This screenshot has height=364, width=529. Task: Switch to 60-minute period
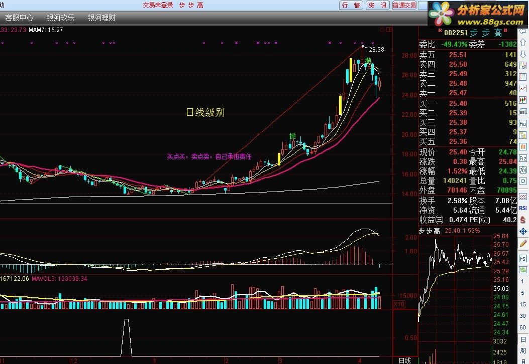coord(522,327)
